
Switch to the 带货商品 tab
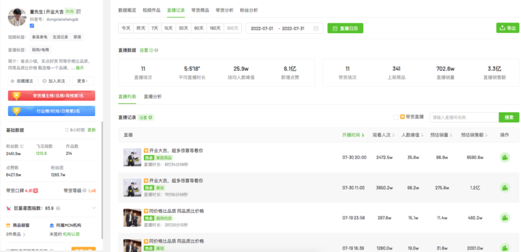[x=200, y=10]
